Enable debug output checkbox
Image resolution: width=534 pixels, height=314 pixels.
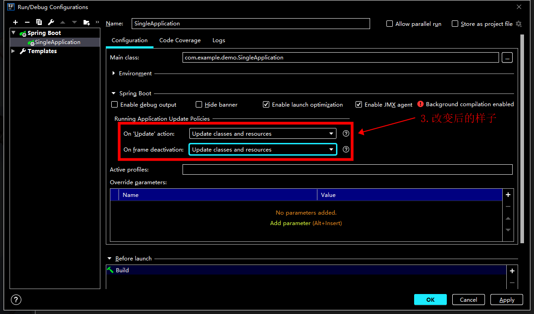click(x=114, y=104)
